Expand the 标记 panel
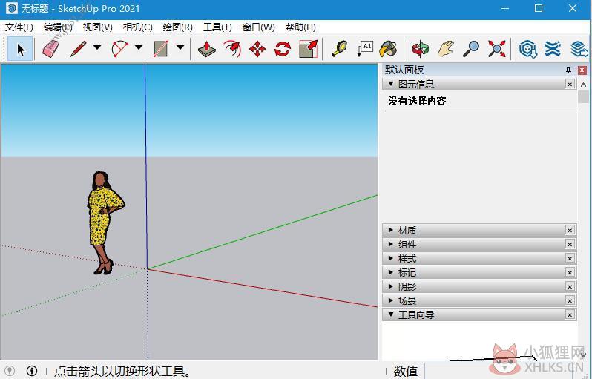The height and width of the screenshot is (379, 592). (391, 271)
